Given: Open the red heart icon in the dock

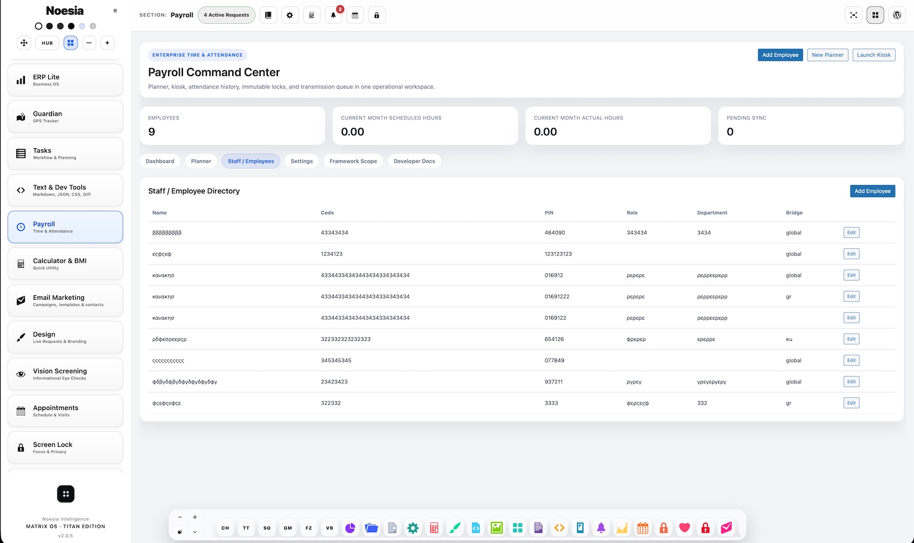Looking at the screenshot, I should 685,528.
